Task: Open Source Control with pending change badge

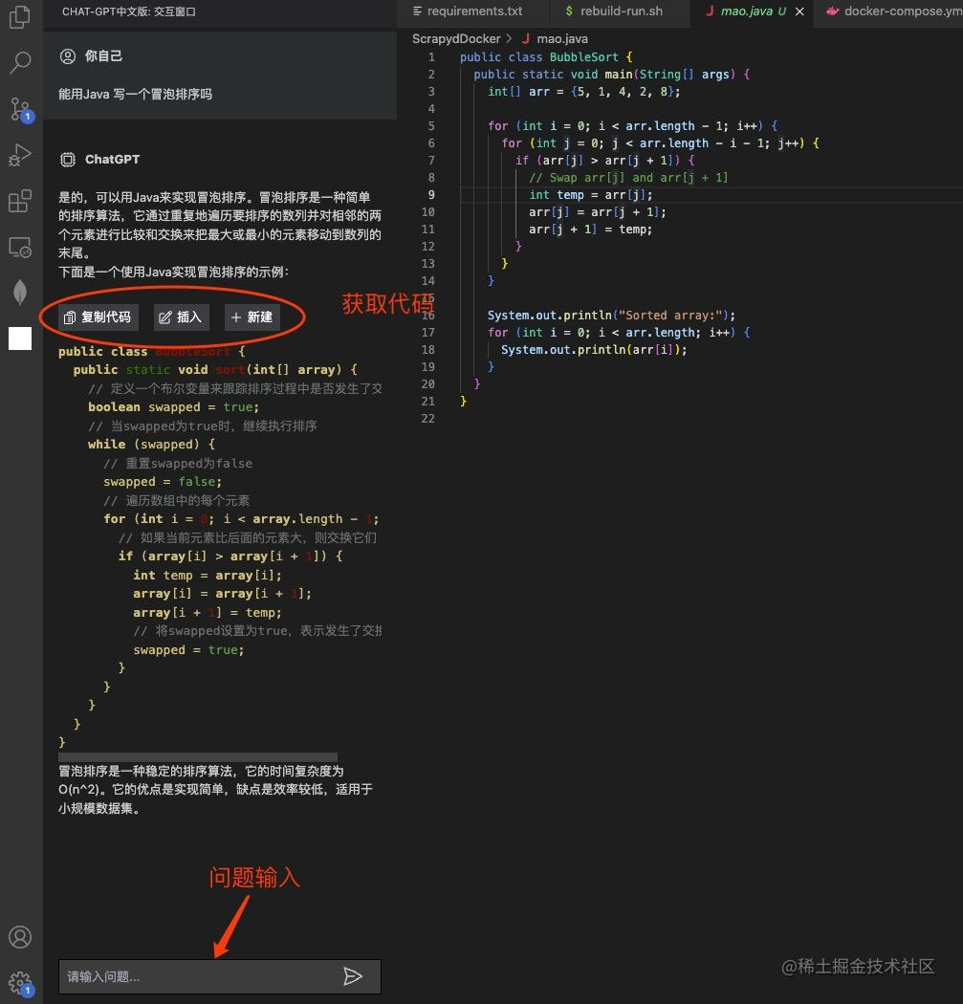Action: (x=20, y=109)
